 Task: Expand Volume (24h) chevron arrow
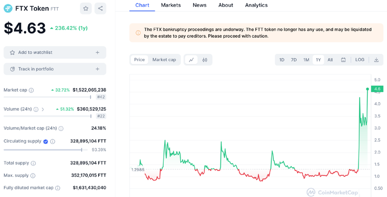pos(43,109)
